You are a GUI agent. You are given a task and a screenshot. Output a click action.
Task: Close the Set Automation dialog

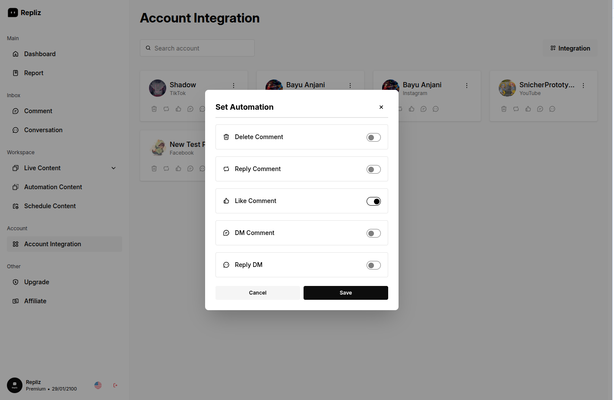click(x=381, y=107)
